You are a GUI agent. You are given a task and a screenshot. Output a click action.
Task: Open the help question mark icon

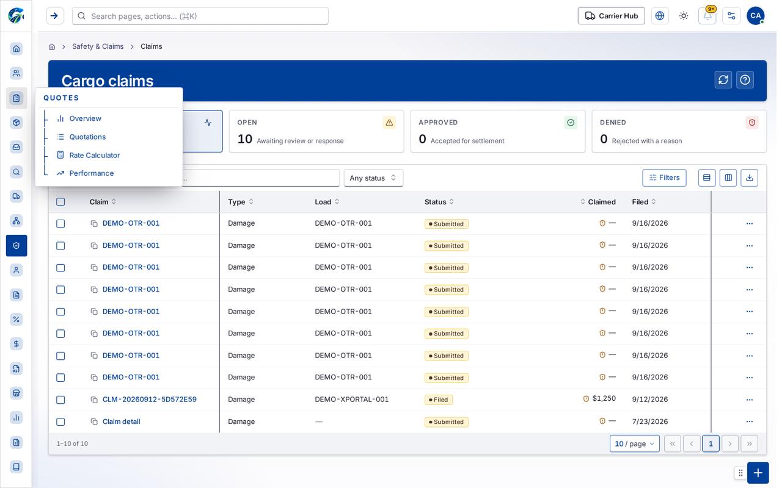[745, 80]
